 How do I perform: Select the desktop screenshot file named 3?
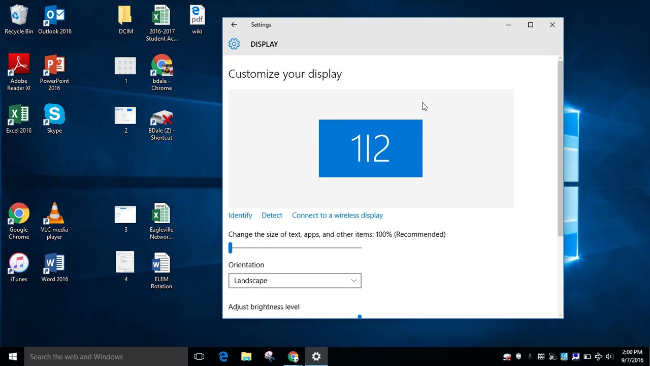[x=125, y=218]
